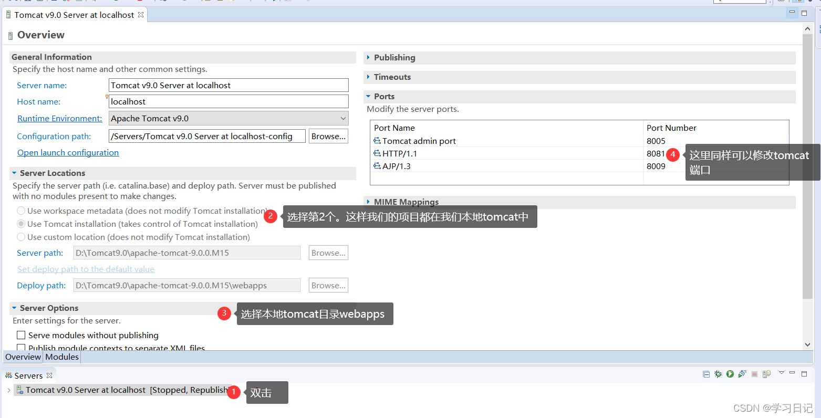Viewport: 821px width, 418px height.
Task: Select the Servers view tab
Action: 28,375
